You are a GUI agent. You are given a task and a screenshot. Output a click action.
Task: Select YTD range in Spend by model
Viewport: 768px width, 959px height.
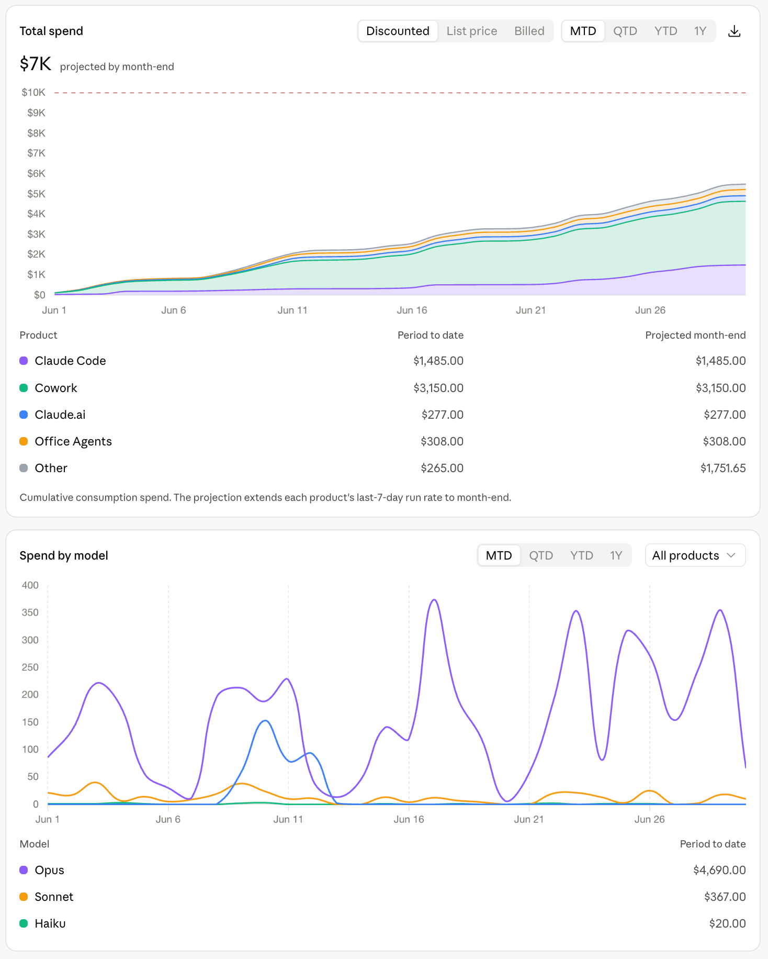pos(581,555)
